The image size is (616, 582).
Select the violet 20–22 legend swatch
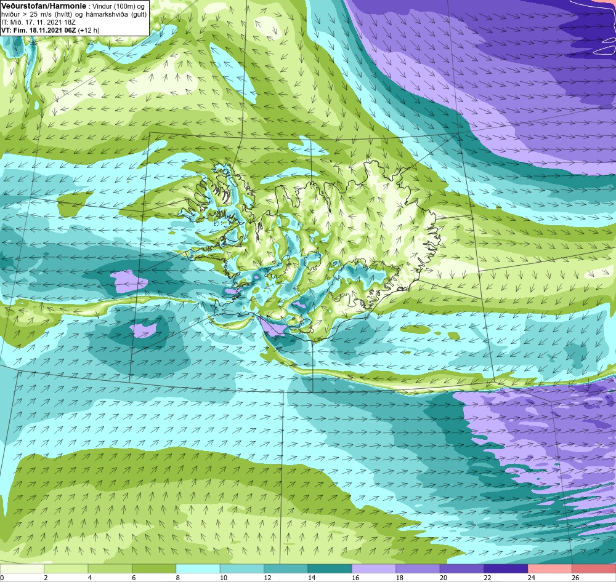click(462, 568)
